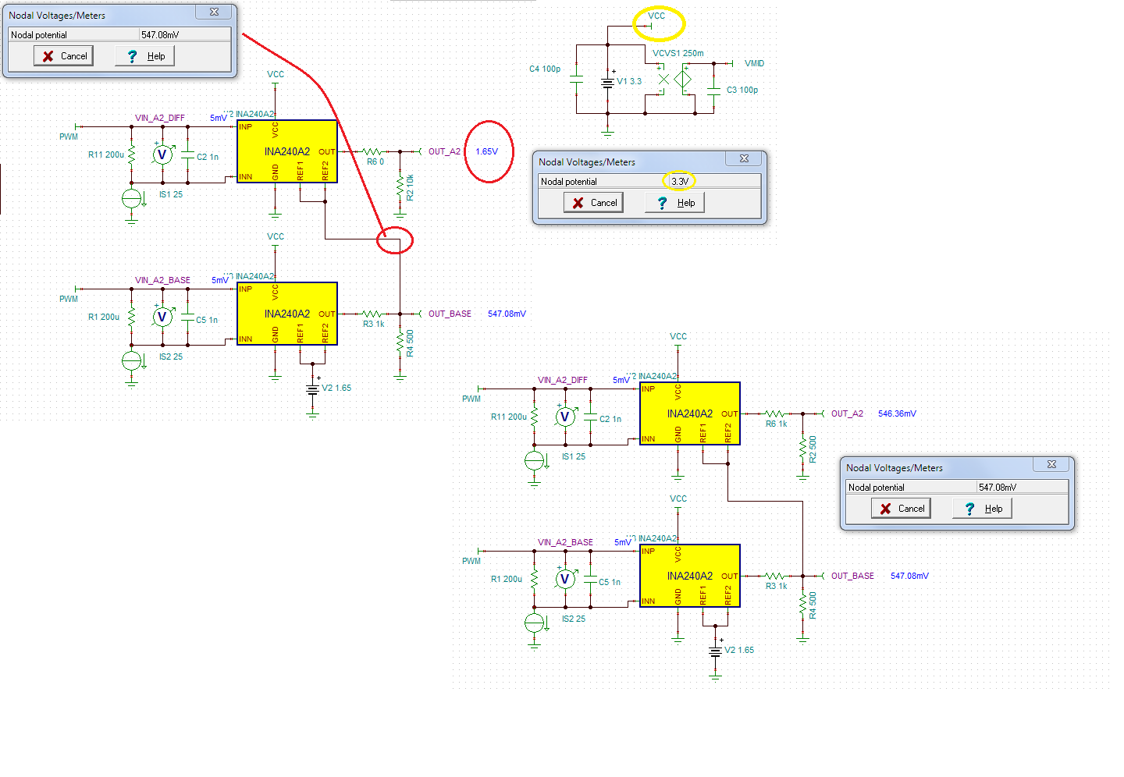Screen dimensions: 1124x777
Task: Select capacitor C2 1n in upper schematic
Action: tap(187, 156)
